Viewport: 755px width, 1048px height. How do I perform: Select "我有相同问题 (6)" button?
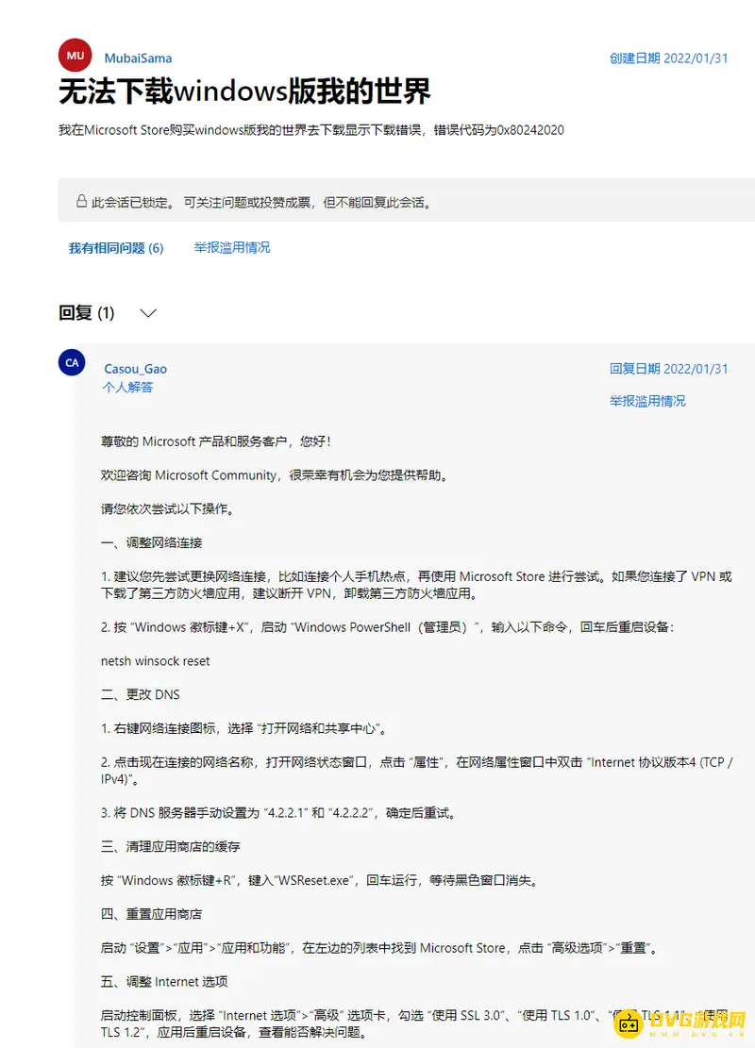pyautogui.click(x=116, y=248)
